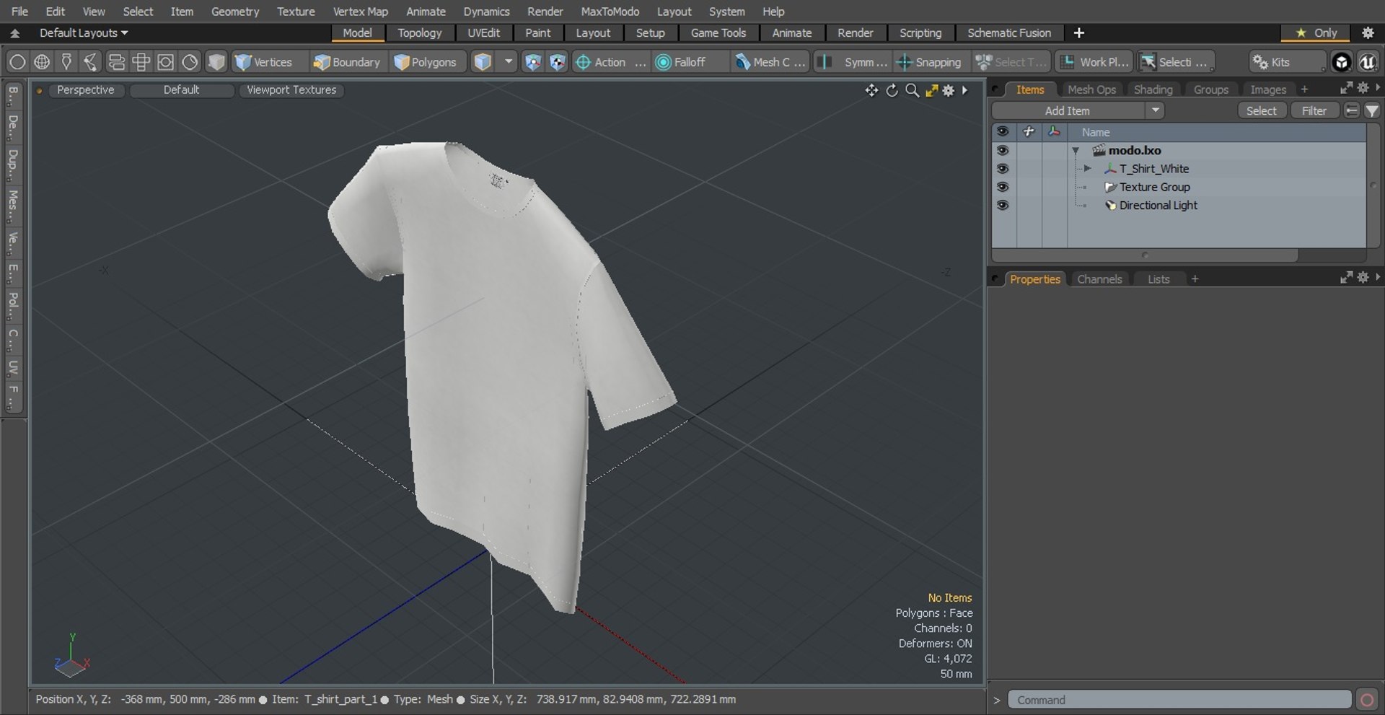Switch to the Images tab
Screen dimensions: 1385x715
click(1267, 89)
